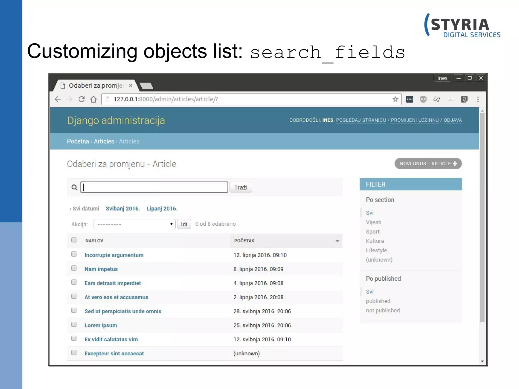The height and width of the screenshot is (389, 519).
Task: Click the Idi action button
Action: [184, 224]
